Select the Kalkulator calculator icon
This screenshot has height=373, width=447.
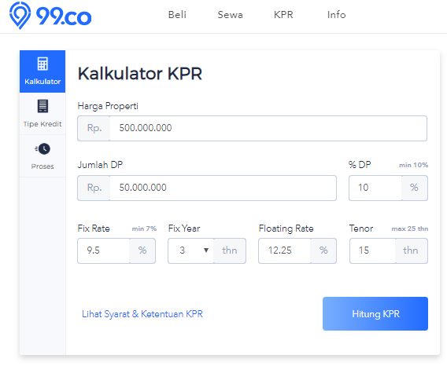coord(42,64)
